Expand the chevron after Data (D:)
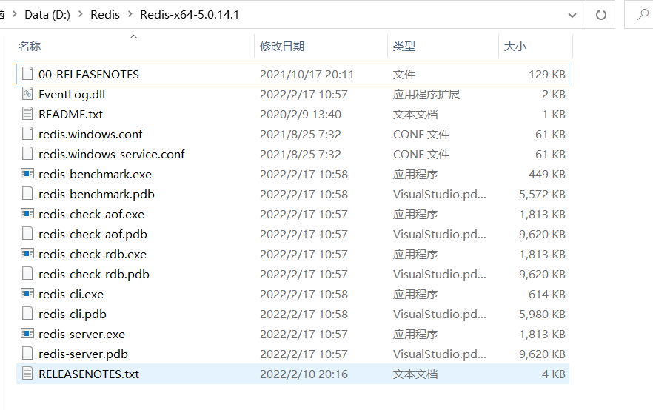Image resolution: width=653 pixels, height=410 pixels. pos(81,14)
